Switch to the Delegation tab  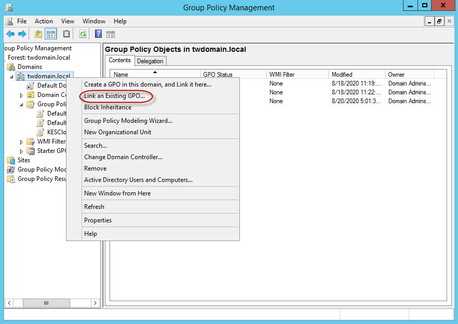(x=150, y=60)
